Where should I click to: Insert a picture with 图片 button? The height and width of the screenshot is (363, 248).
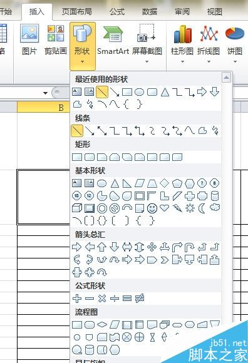(29, 40)
